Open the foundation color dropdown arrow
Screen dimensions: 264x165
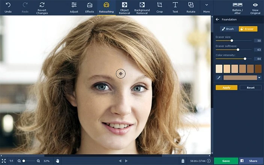pos(259,78)
